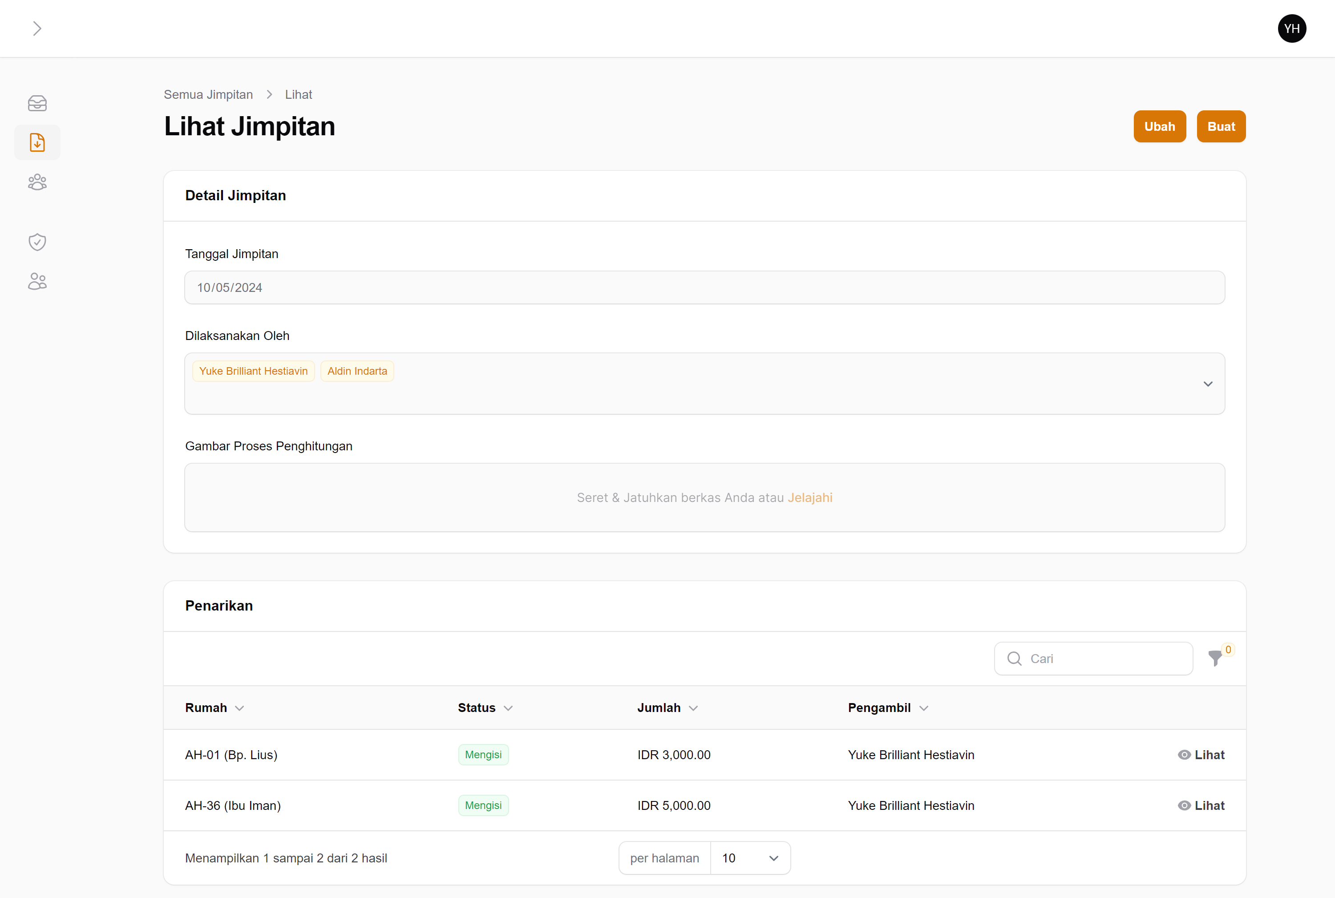Click Pengambil name in AH-01 row
This screenshot has width=1335, height=898.
coord(910,755)
